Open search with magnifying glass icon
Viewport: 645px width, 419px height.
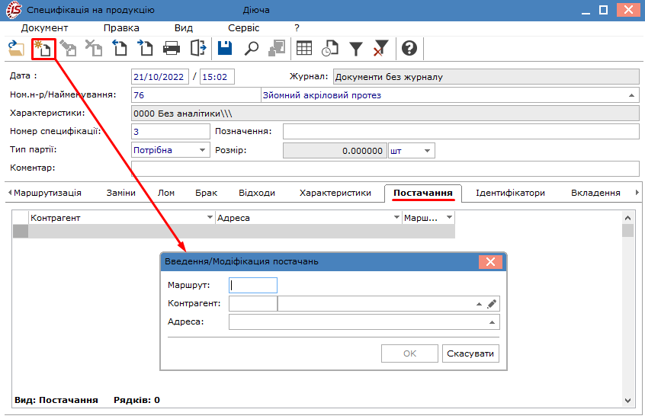tap(251, 49)
